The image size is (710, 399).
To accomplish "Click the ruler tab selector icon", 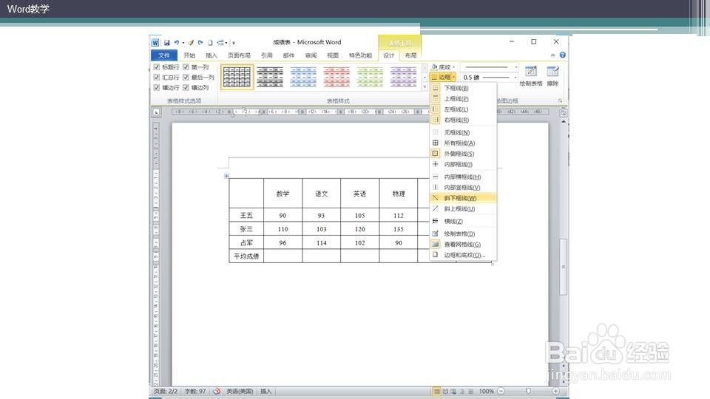I will (x=156, y=112).
